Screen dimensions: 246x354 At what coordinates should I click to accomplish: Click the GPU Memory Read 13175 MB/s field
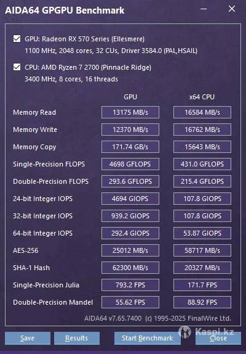click(130, 112)
